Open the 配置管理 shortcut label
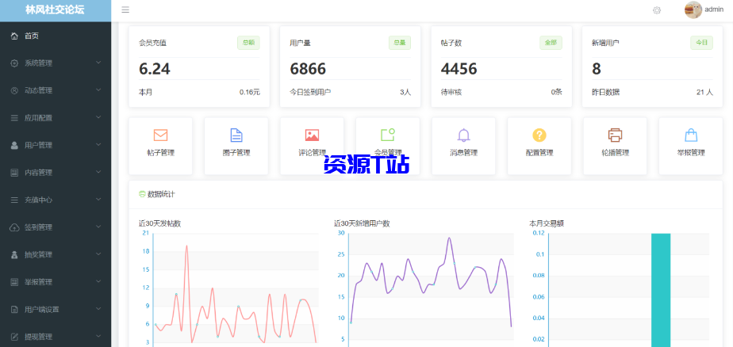The width and height of the screenshot is (733, 347). click(539, 153)
